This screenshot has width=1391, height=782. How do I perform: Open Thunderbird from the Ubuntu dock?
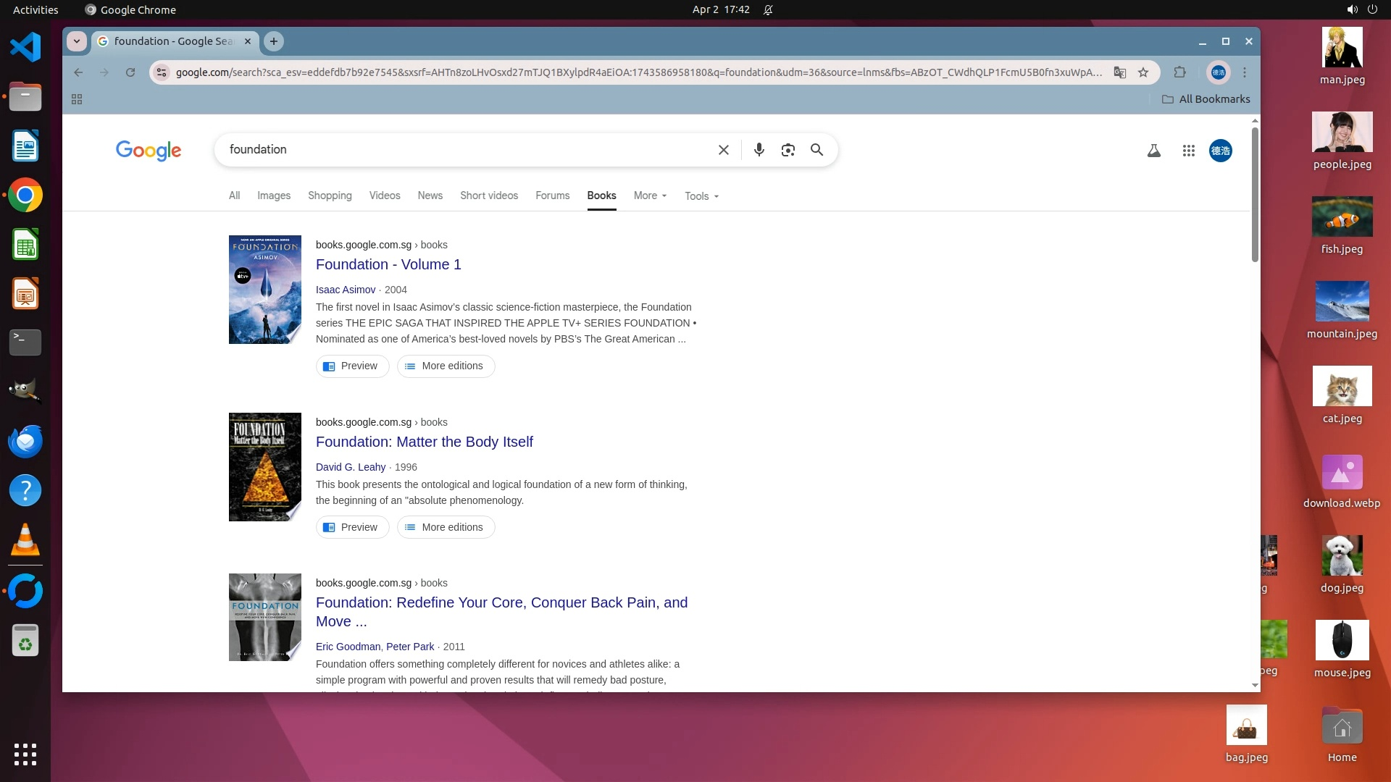25,441
